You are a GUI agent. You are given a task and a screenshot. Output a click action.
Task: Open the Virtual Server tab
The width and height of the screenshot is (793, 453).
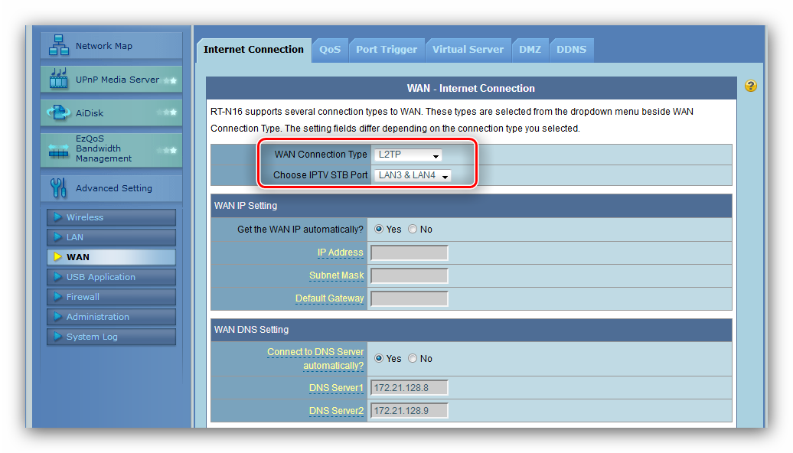468,50
